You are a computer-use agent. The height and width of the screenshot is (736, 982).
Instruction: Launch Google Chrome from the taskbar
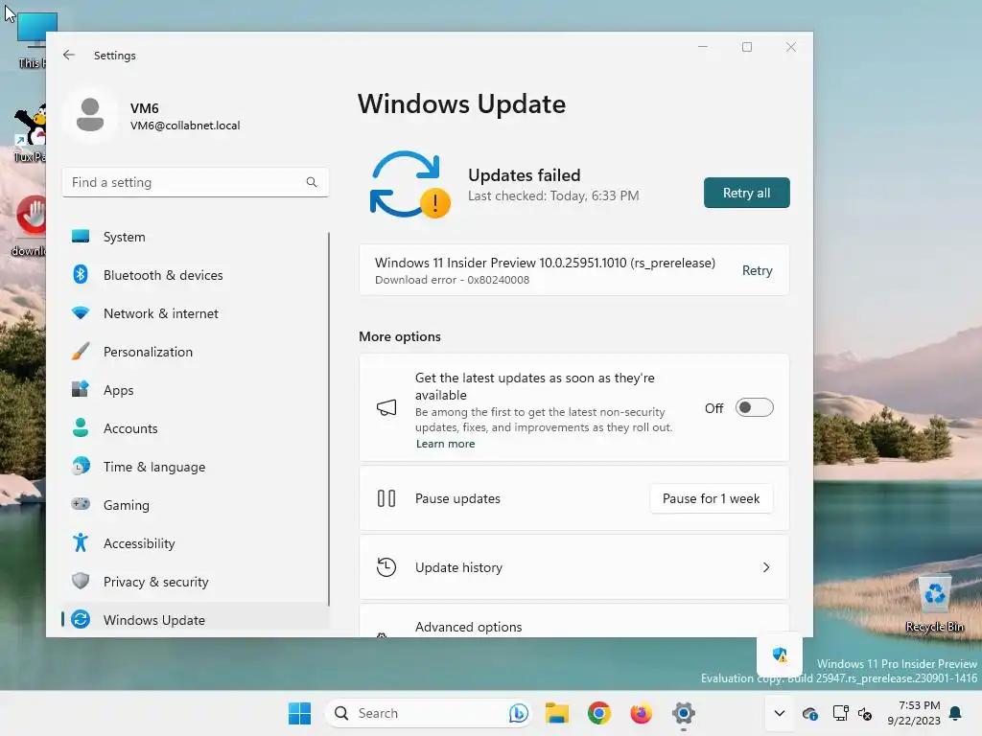pyautogui.click(x=598, y=713)
